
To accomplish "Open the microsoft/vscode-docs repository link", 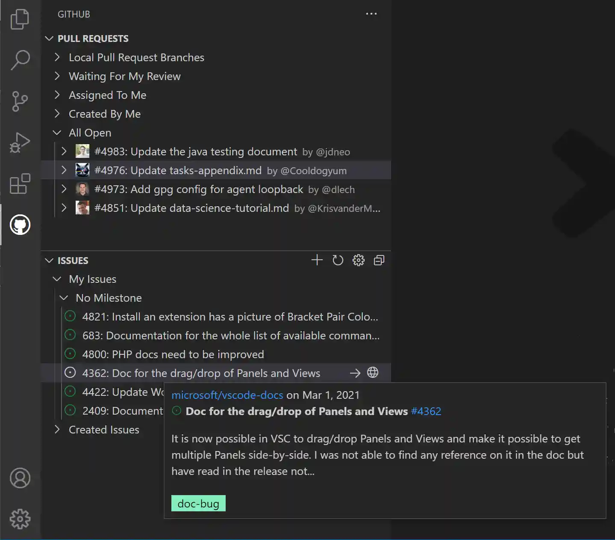I will 227,395.
